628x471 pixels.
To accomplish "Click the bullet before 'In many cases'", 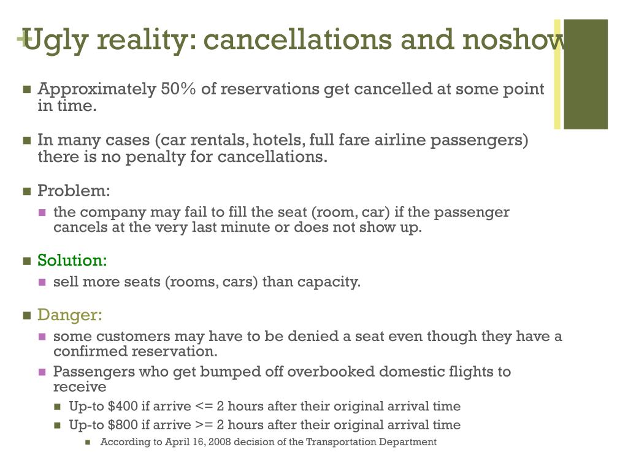I will 27,140.
